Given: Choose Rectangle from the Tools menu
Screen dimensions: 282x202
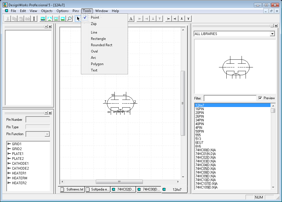Looking at the screenshot, I should click(x=104, y=39).
